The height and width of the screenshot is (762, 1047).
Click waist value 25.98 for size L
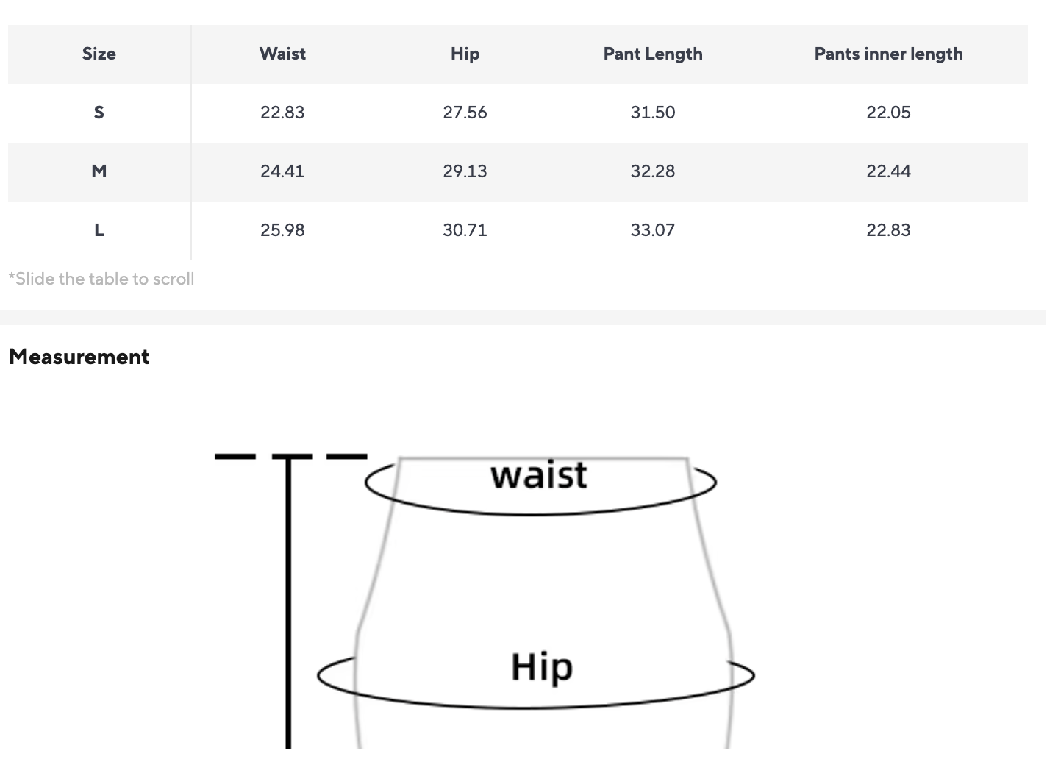click(282, 230)
